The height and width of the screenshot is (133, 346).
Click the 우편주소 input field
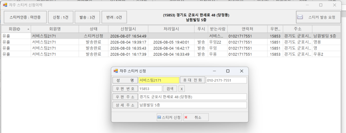pyautogui.click(x=193, y=97)
